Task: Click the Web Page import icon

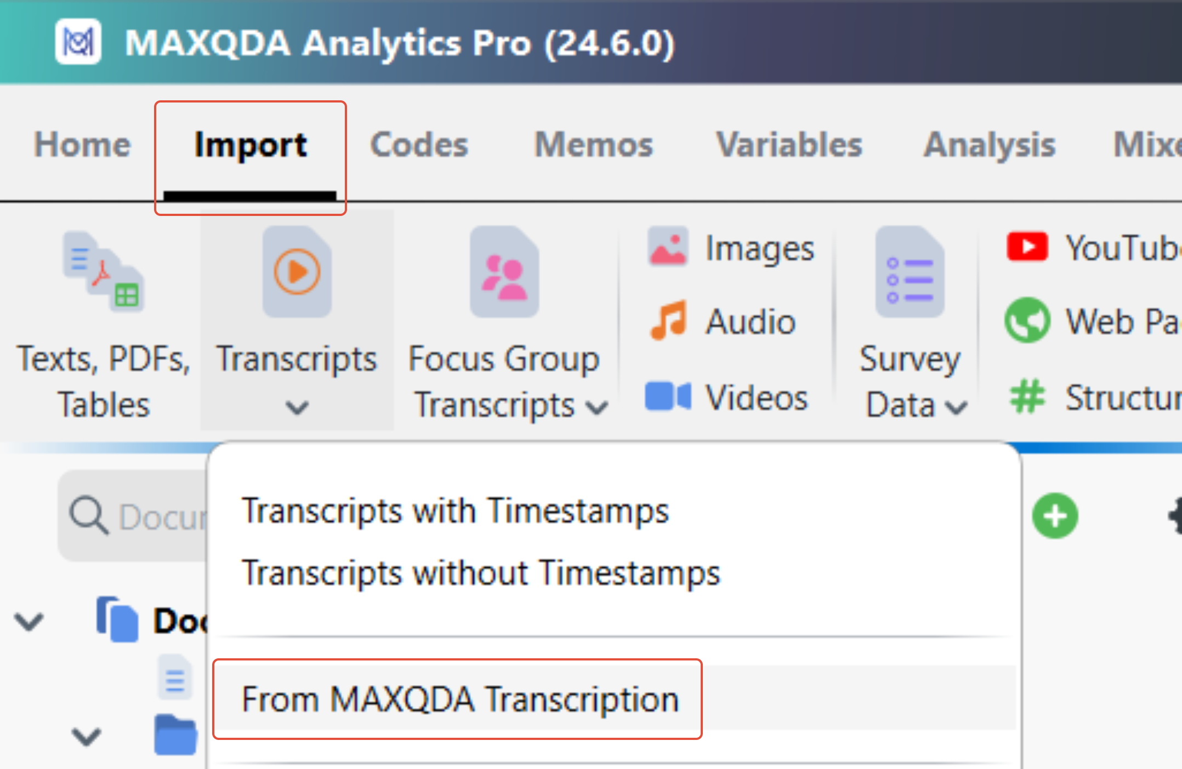Action: point(1027,320)
